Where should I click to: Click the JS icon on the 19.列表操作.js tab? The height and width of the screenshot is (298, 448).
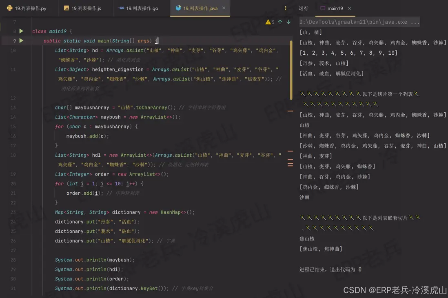67,7
